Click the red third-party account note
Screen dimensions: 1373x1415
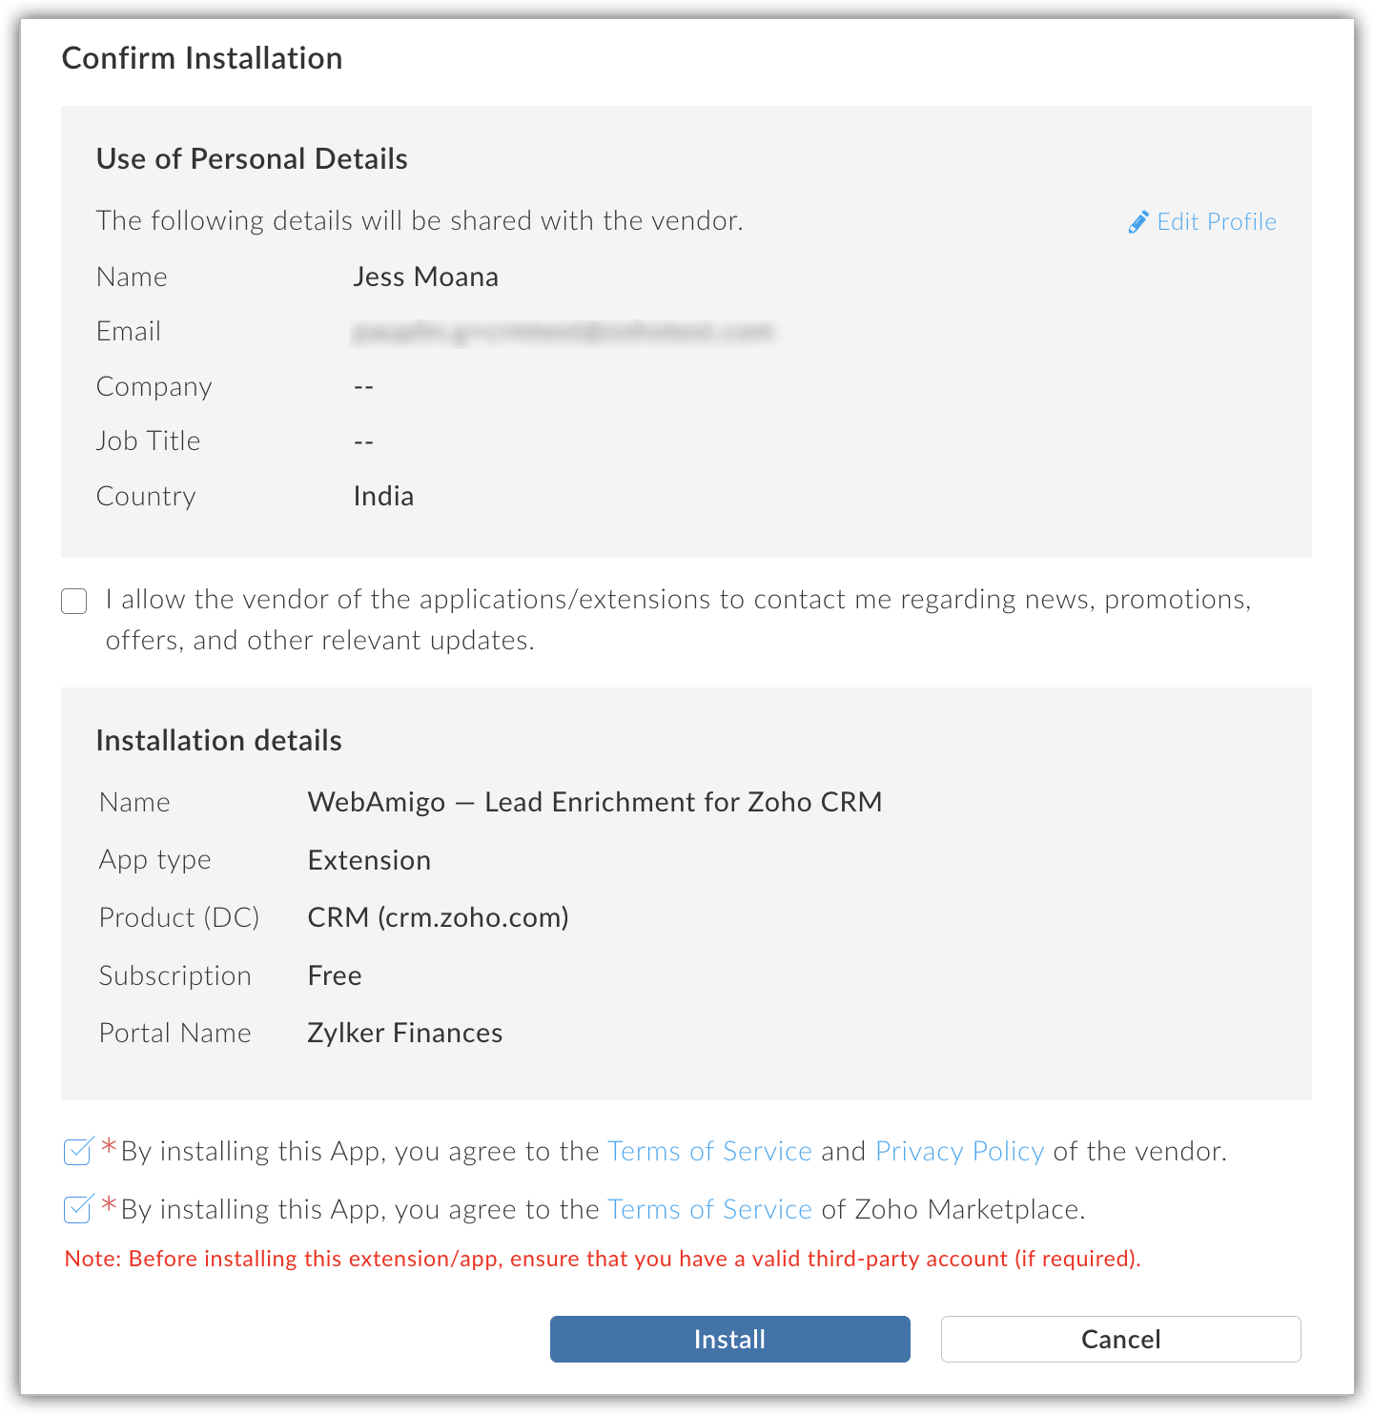pyautogui.click(x=603, y=1259)
